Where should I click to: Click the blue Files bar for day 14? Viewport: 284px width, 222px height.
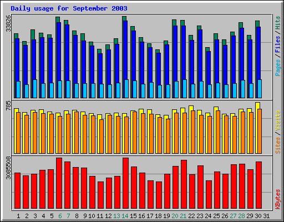point(125,50)
